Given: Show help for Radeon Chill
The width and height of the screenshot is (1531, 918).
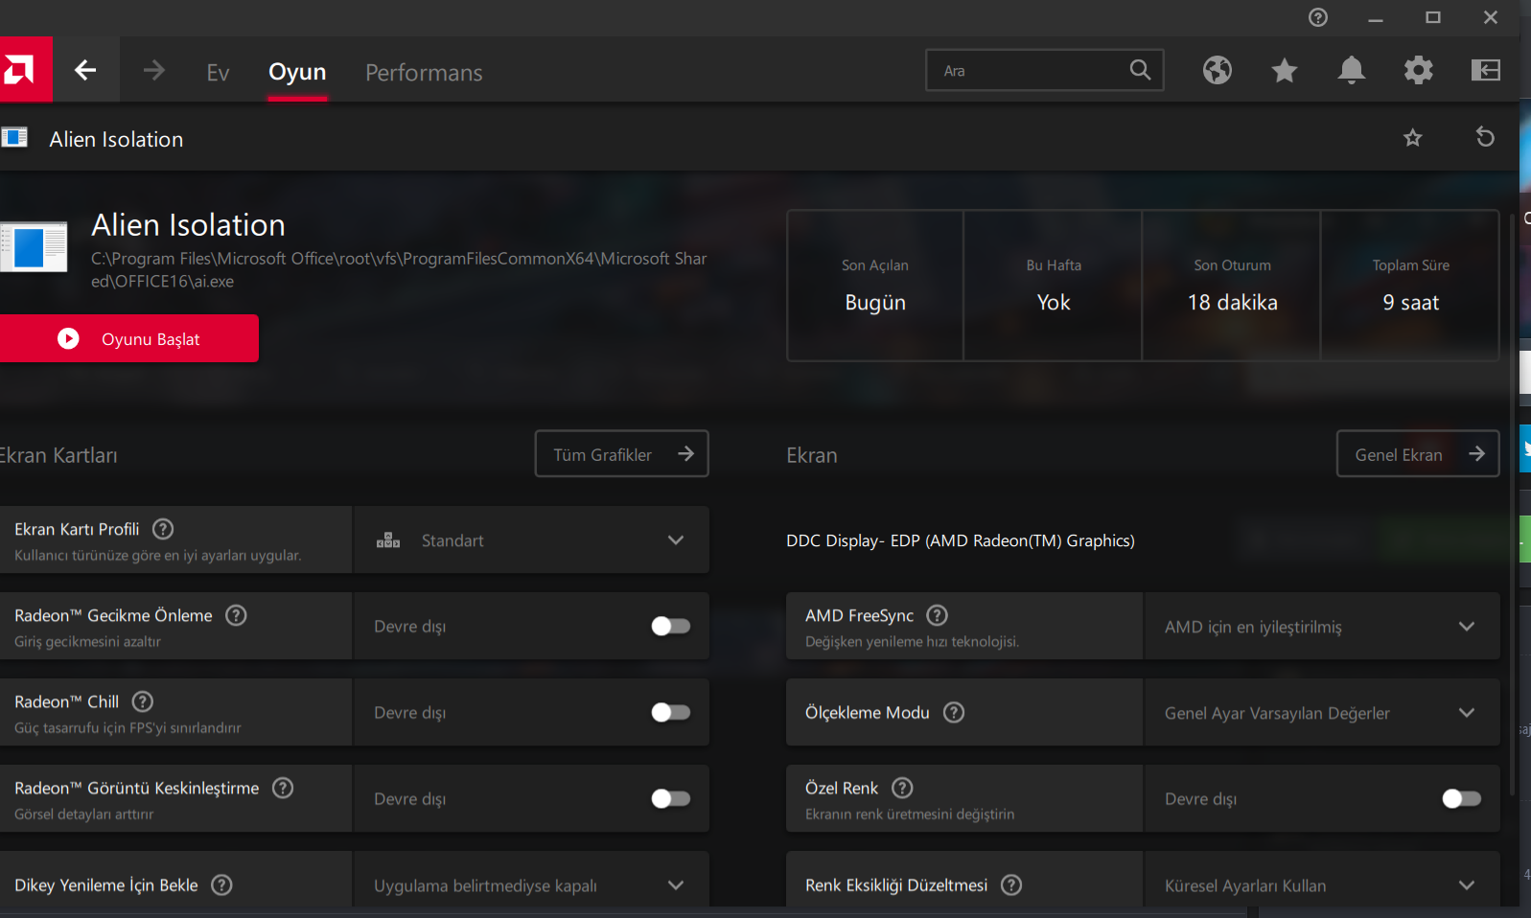Looking at the screenshot, I should click(143, 701).
